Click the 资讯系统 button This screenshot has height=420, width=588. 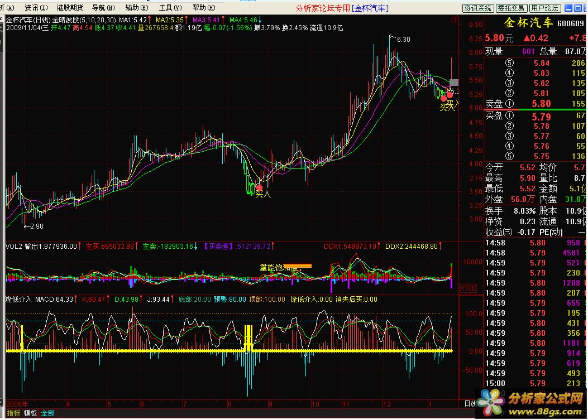click(x=478, y=8)
